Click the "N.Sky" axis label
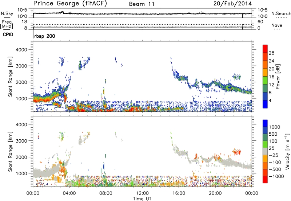Screen dimensions: 291x201 point(7,13)
